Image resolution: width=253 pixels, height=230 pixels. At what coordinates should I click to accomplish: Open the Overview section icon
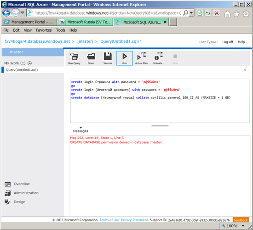click(7, 184)
